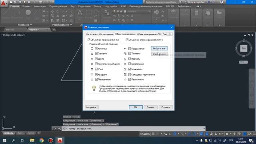
Task: Click the 'Очистить все' button
Action: [x=159, y=54]
